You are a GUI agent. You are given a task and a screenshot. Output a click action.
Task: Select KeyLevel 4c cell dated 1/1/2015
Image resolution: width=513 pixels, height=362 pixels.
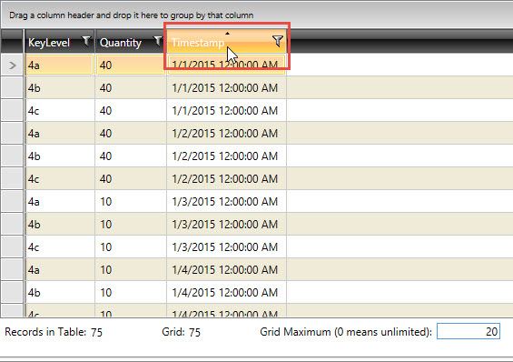(x=60, y=110)
